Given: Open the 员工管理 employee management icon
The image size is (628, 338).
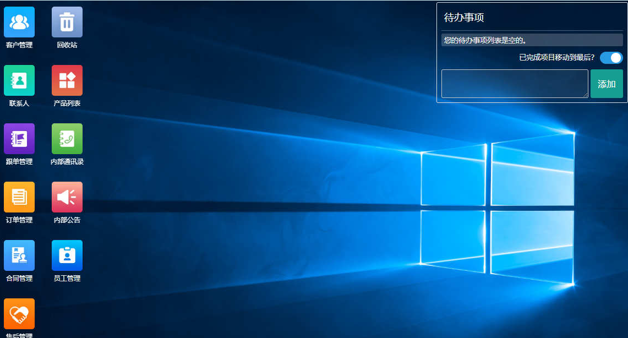Looking at the screenshot, I should pyautogui.click(x=67, y=255).
